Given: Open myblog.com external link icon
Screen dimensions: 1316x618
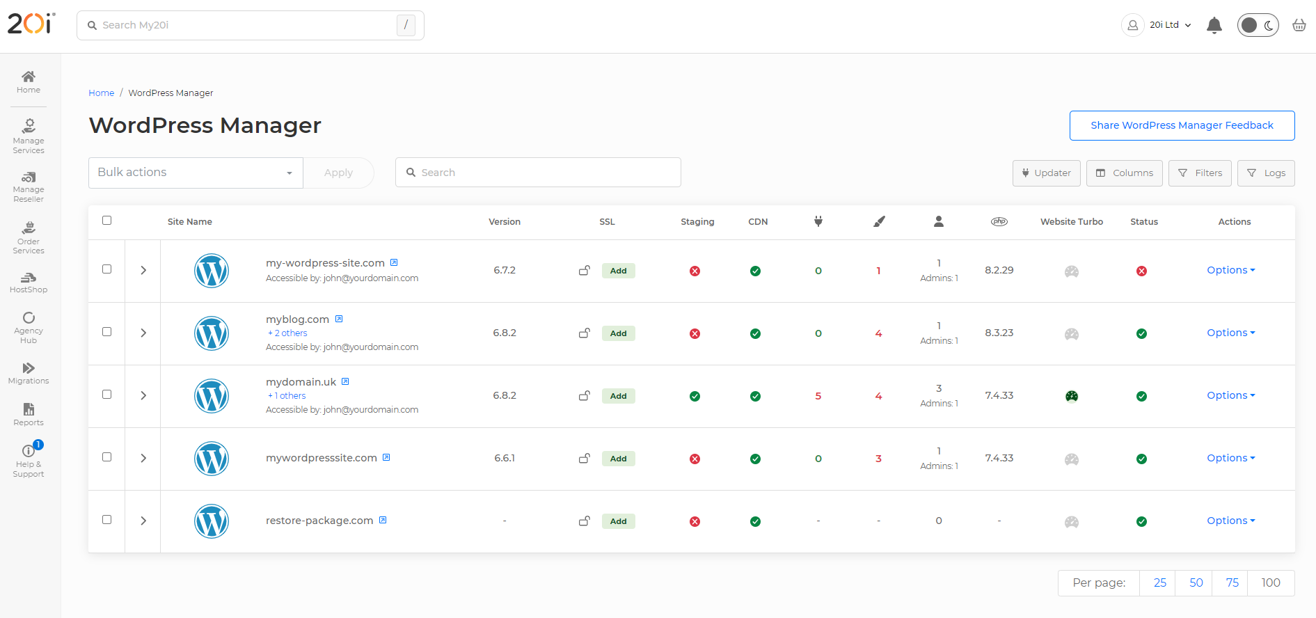Looking at the screenshot, I should point(339,319).
